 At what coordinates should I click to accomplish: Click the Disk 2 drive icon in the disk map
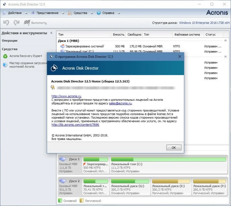click(x=63, y=181)
